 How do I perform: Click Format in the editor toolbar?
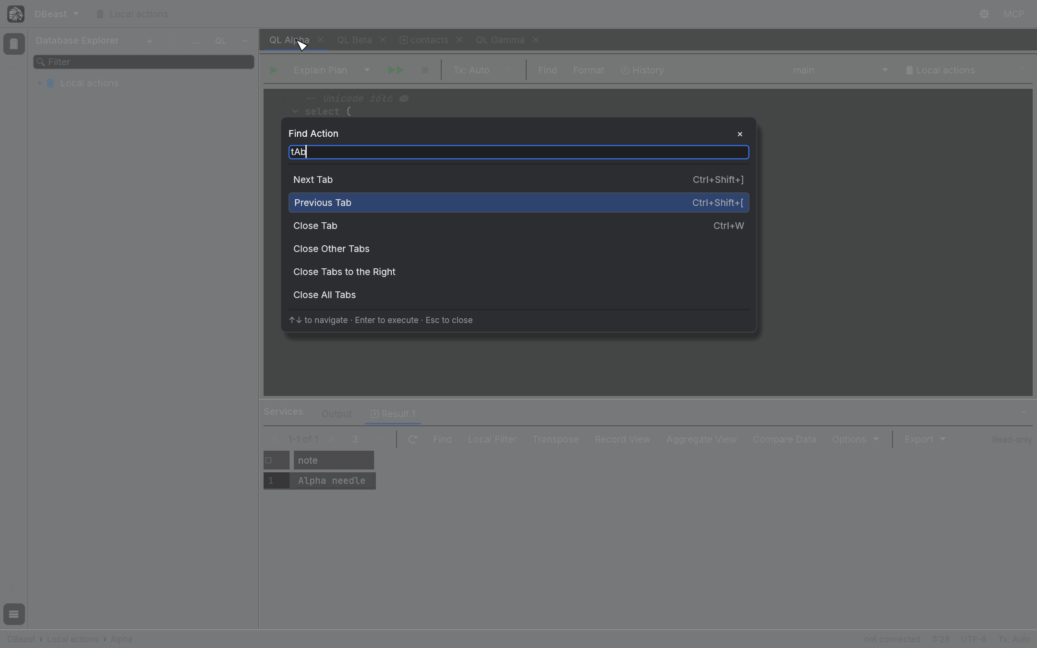tap(589, 70)
